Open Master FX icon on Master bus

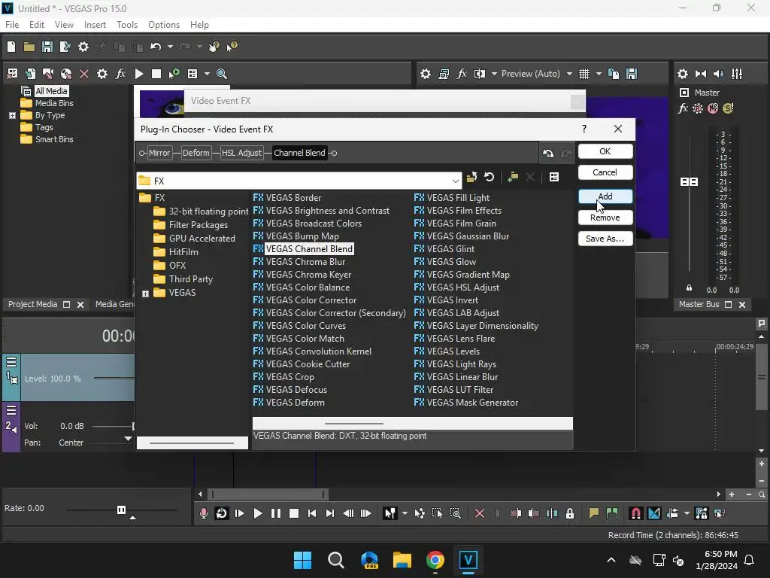click(x=683, y=108)
